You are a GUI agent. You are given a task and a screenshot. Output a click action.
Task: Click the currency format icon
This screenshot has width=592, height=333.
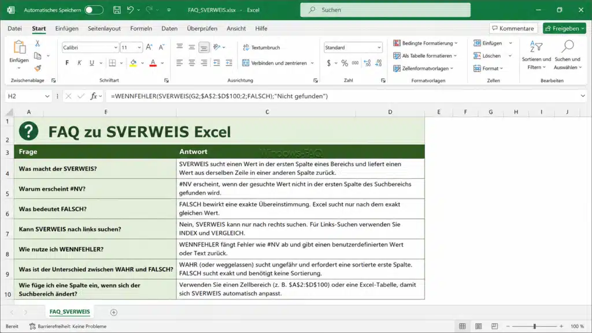point(329,63)
